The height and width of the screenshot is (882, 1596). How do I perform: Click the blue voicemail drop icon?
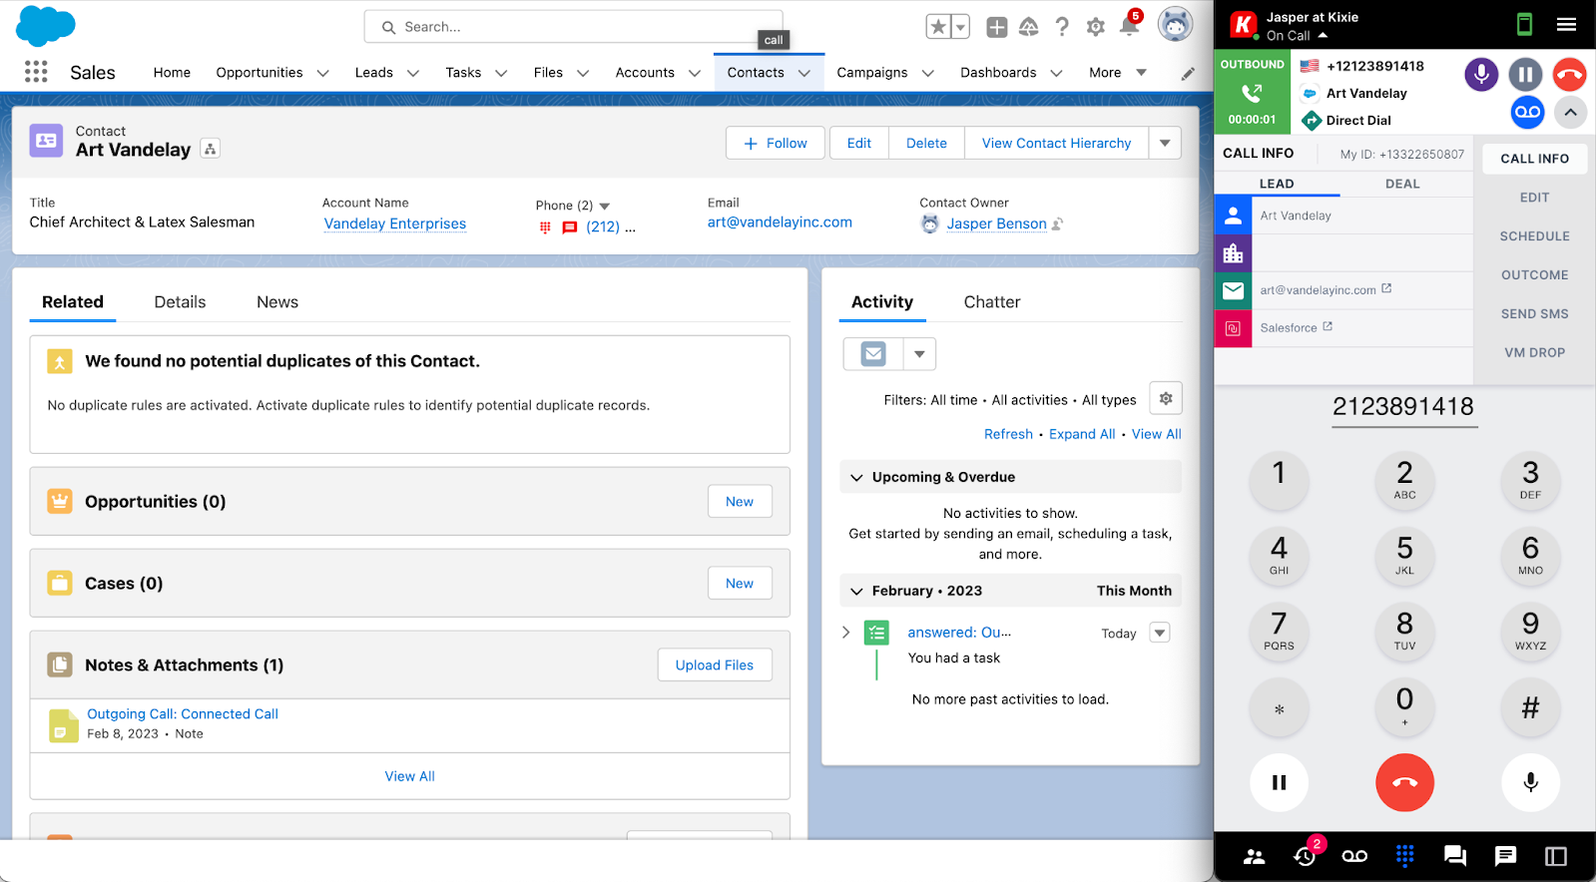coord(1527,112)
